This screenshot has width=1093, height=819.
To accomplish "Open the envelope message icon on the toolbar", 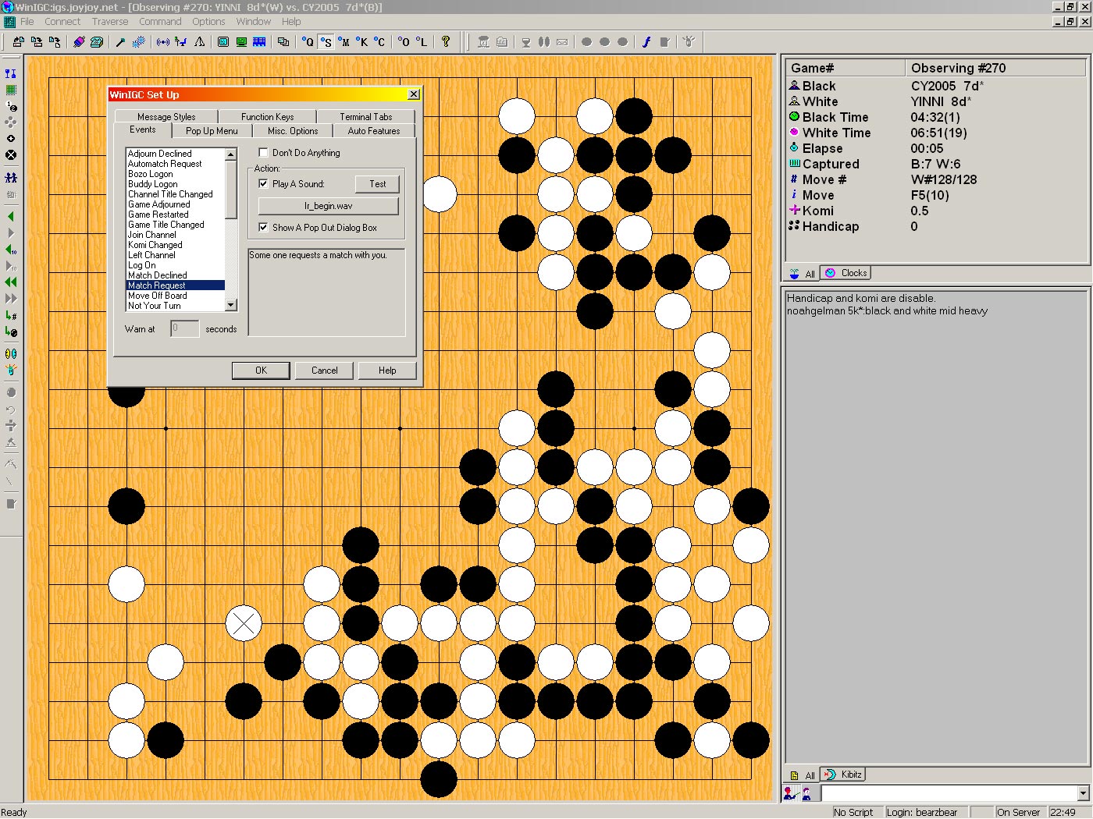I will 563,41.
